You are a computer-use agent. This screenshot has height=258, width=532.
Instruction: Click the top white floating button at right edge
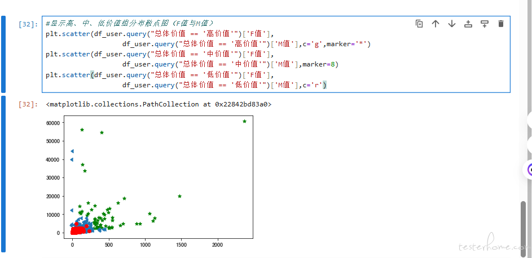point(529,120)
